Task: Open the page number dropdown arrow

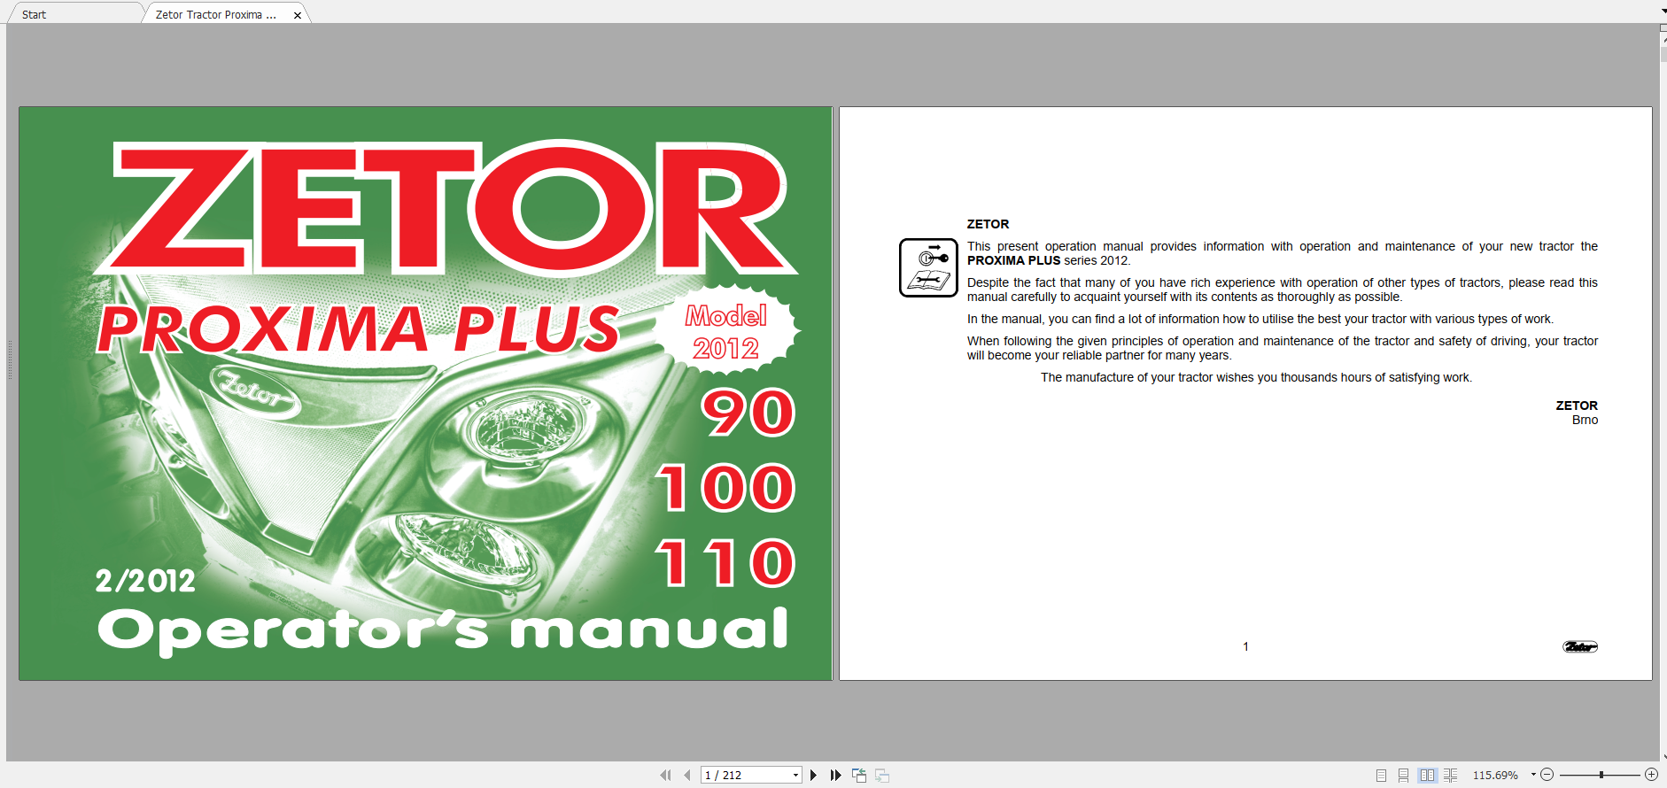Action: click(x=795, y=775)
